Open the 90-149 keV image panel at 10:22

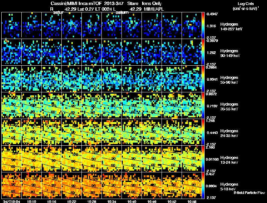point(72,52)
